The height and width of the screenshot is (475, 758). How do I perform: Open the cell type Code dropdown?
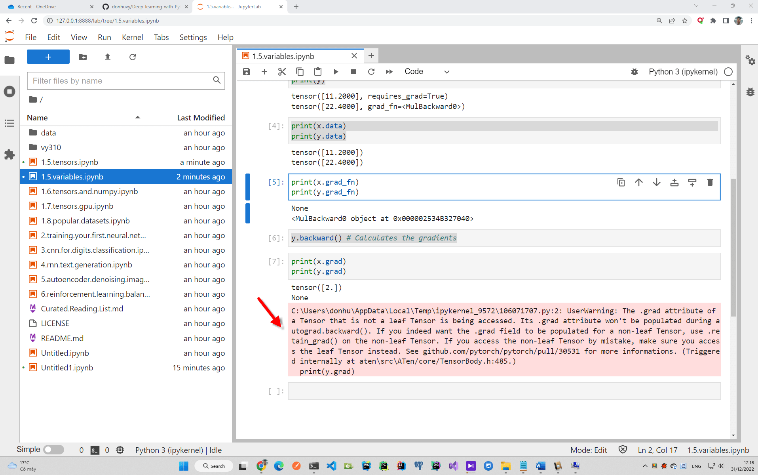click(x=427, y=72)
